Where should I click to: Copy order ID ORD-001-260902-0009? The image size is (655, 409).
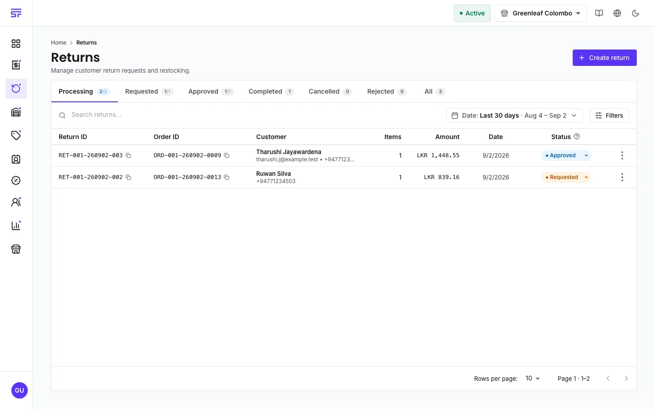pos(227,155)
